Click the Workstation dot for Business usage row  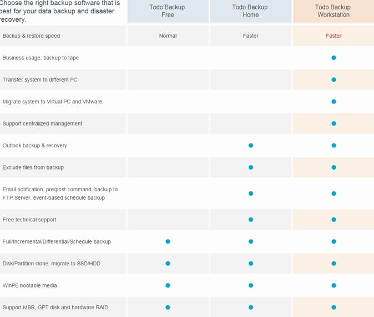click(x=333, y=58)
